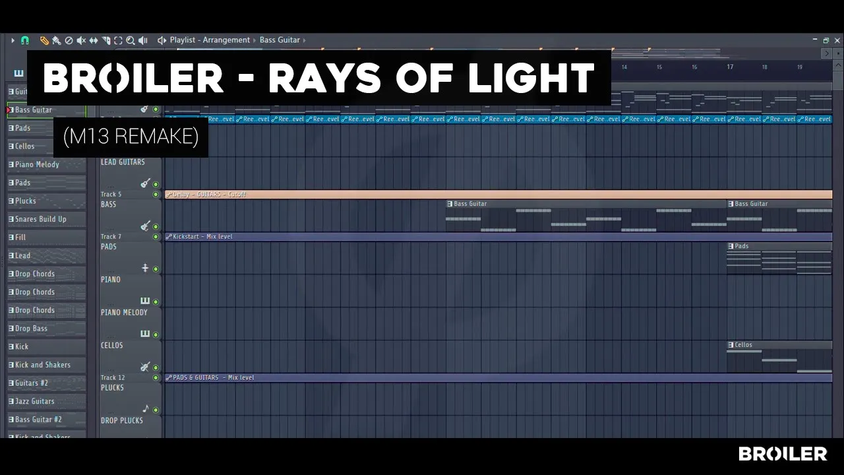Select the Draw pencil tool
Screen dimensions: 844x475
(x=44, y=40)
